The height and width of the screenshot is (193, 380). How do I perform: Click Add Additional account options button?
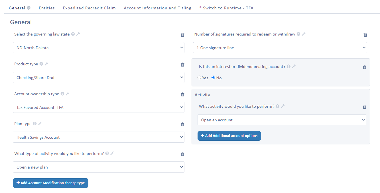[229, 136]
